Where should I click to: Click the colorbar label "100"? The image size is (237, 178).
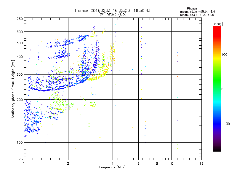(x=224, y=55)
